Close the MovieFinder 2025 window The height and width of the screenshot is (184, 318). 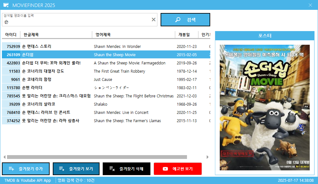[x=310, y=5]
